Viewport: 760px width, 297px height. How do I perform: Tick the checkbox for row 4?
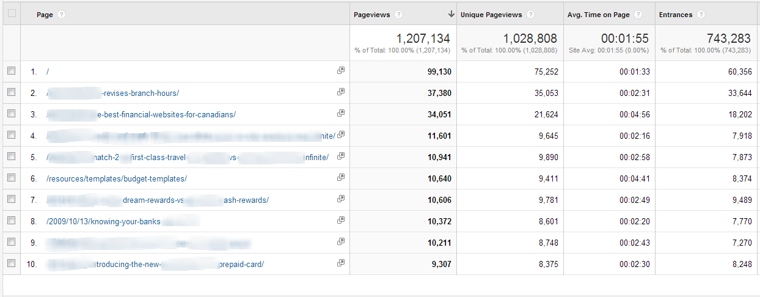(x=11, y=135)
